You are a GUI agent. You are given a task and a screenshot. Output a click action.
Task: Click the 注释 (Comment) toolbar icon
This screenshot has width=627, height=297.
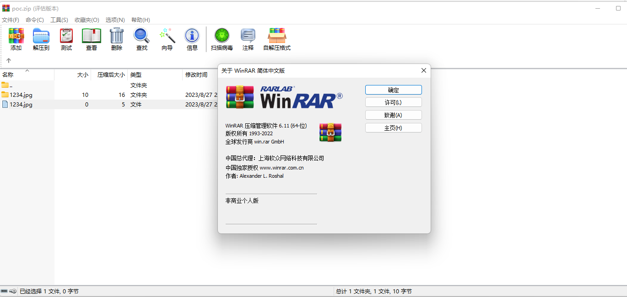click(248, 36)
